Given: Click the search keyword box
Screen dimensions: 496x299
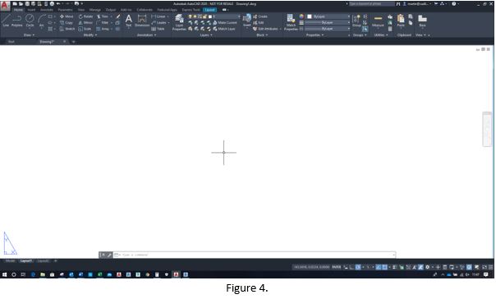Looking at the screenshot, I should tap(372, 4).
